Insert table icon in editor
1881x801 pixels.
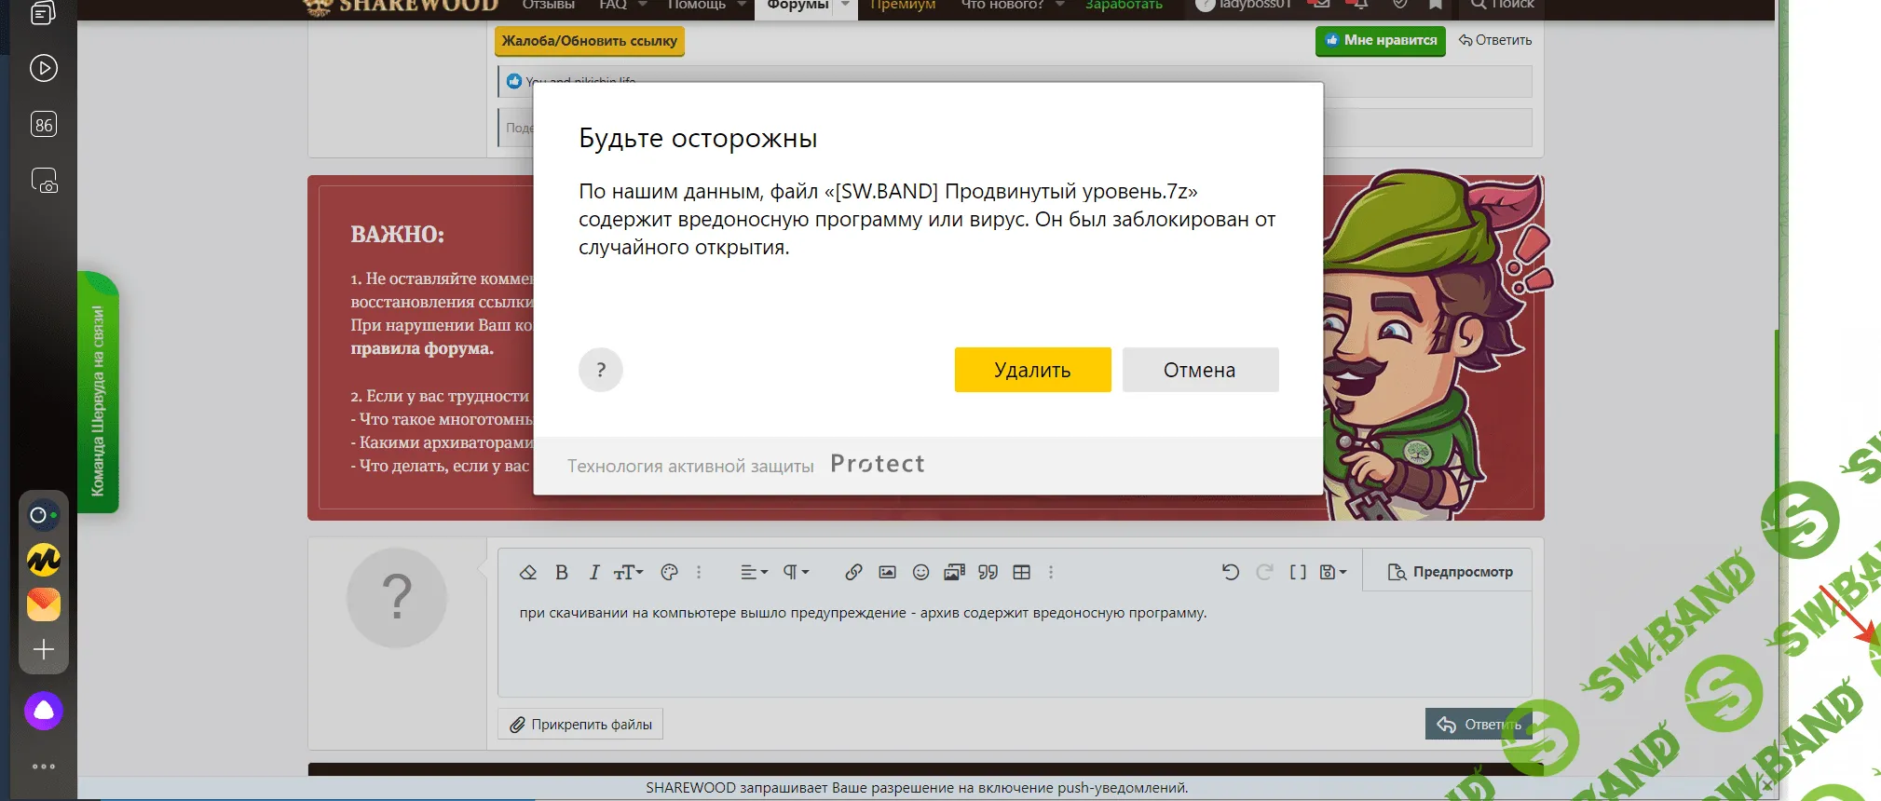pyautogui.click(x=1021, y=573)
